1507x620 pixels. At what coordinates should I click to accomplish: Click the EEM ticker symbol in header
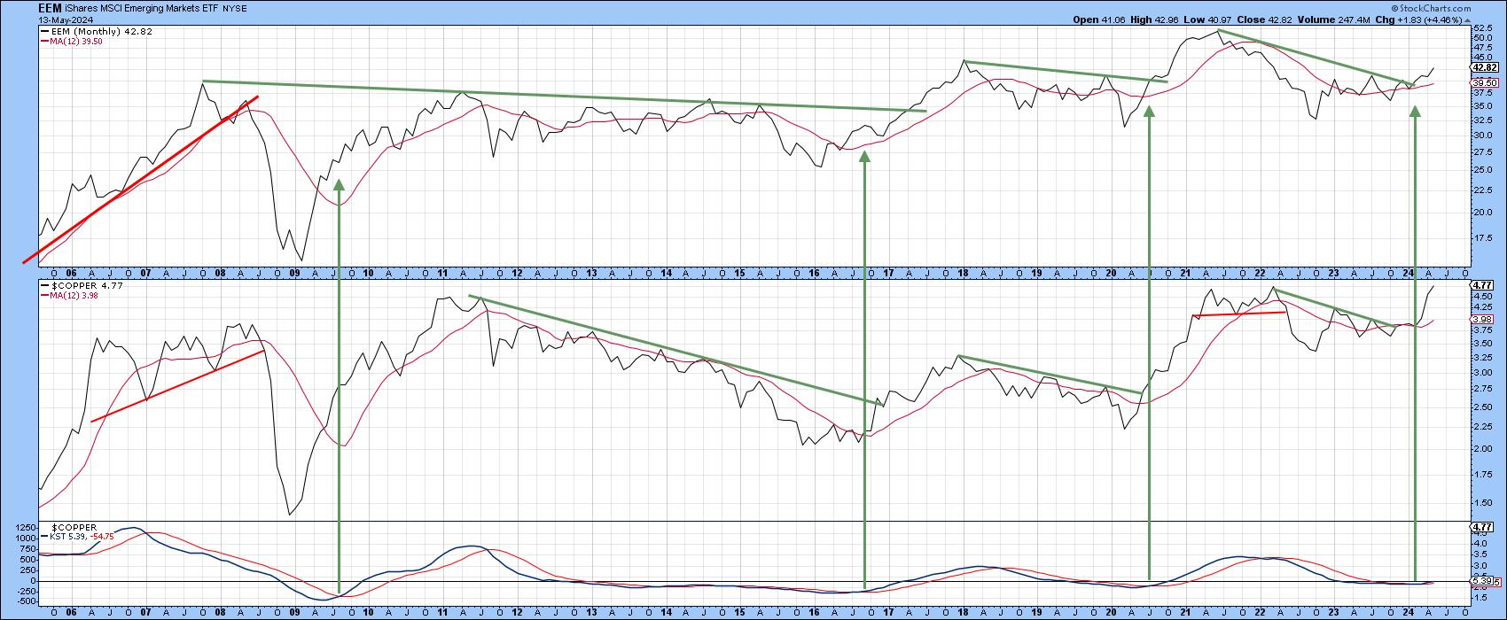click(x=51, y=7)
